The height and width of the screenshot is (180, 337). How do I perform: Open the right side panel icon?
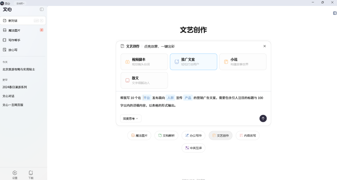(335, 13)
